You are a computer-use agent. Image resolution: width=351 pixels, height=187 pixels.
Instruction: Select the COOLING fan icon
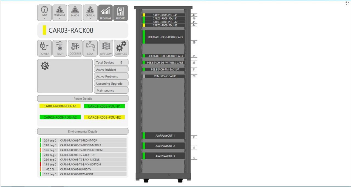[75, 48]
